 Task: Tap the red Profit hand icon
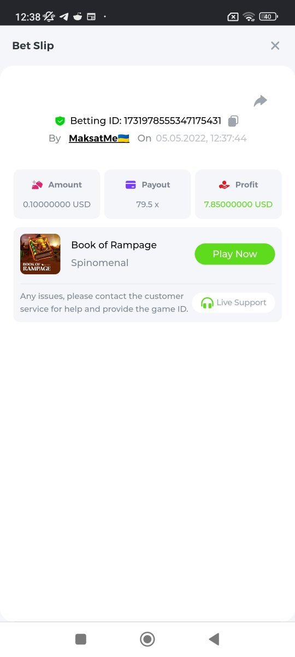click(x=224, y=185)
